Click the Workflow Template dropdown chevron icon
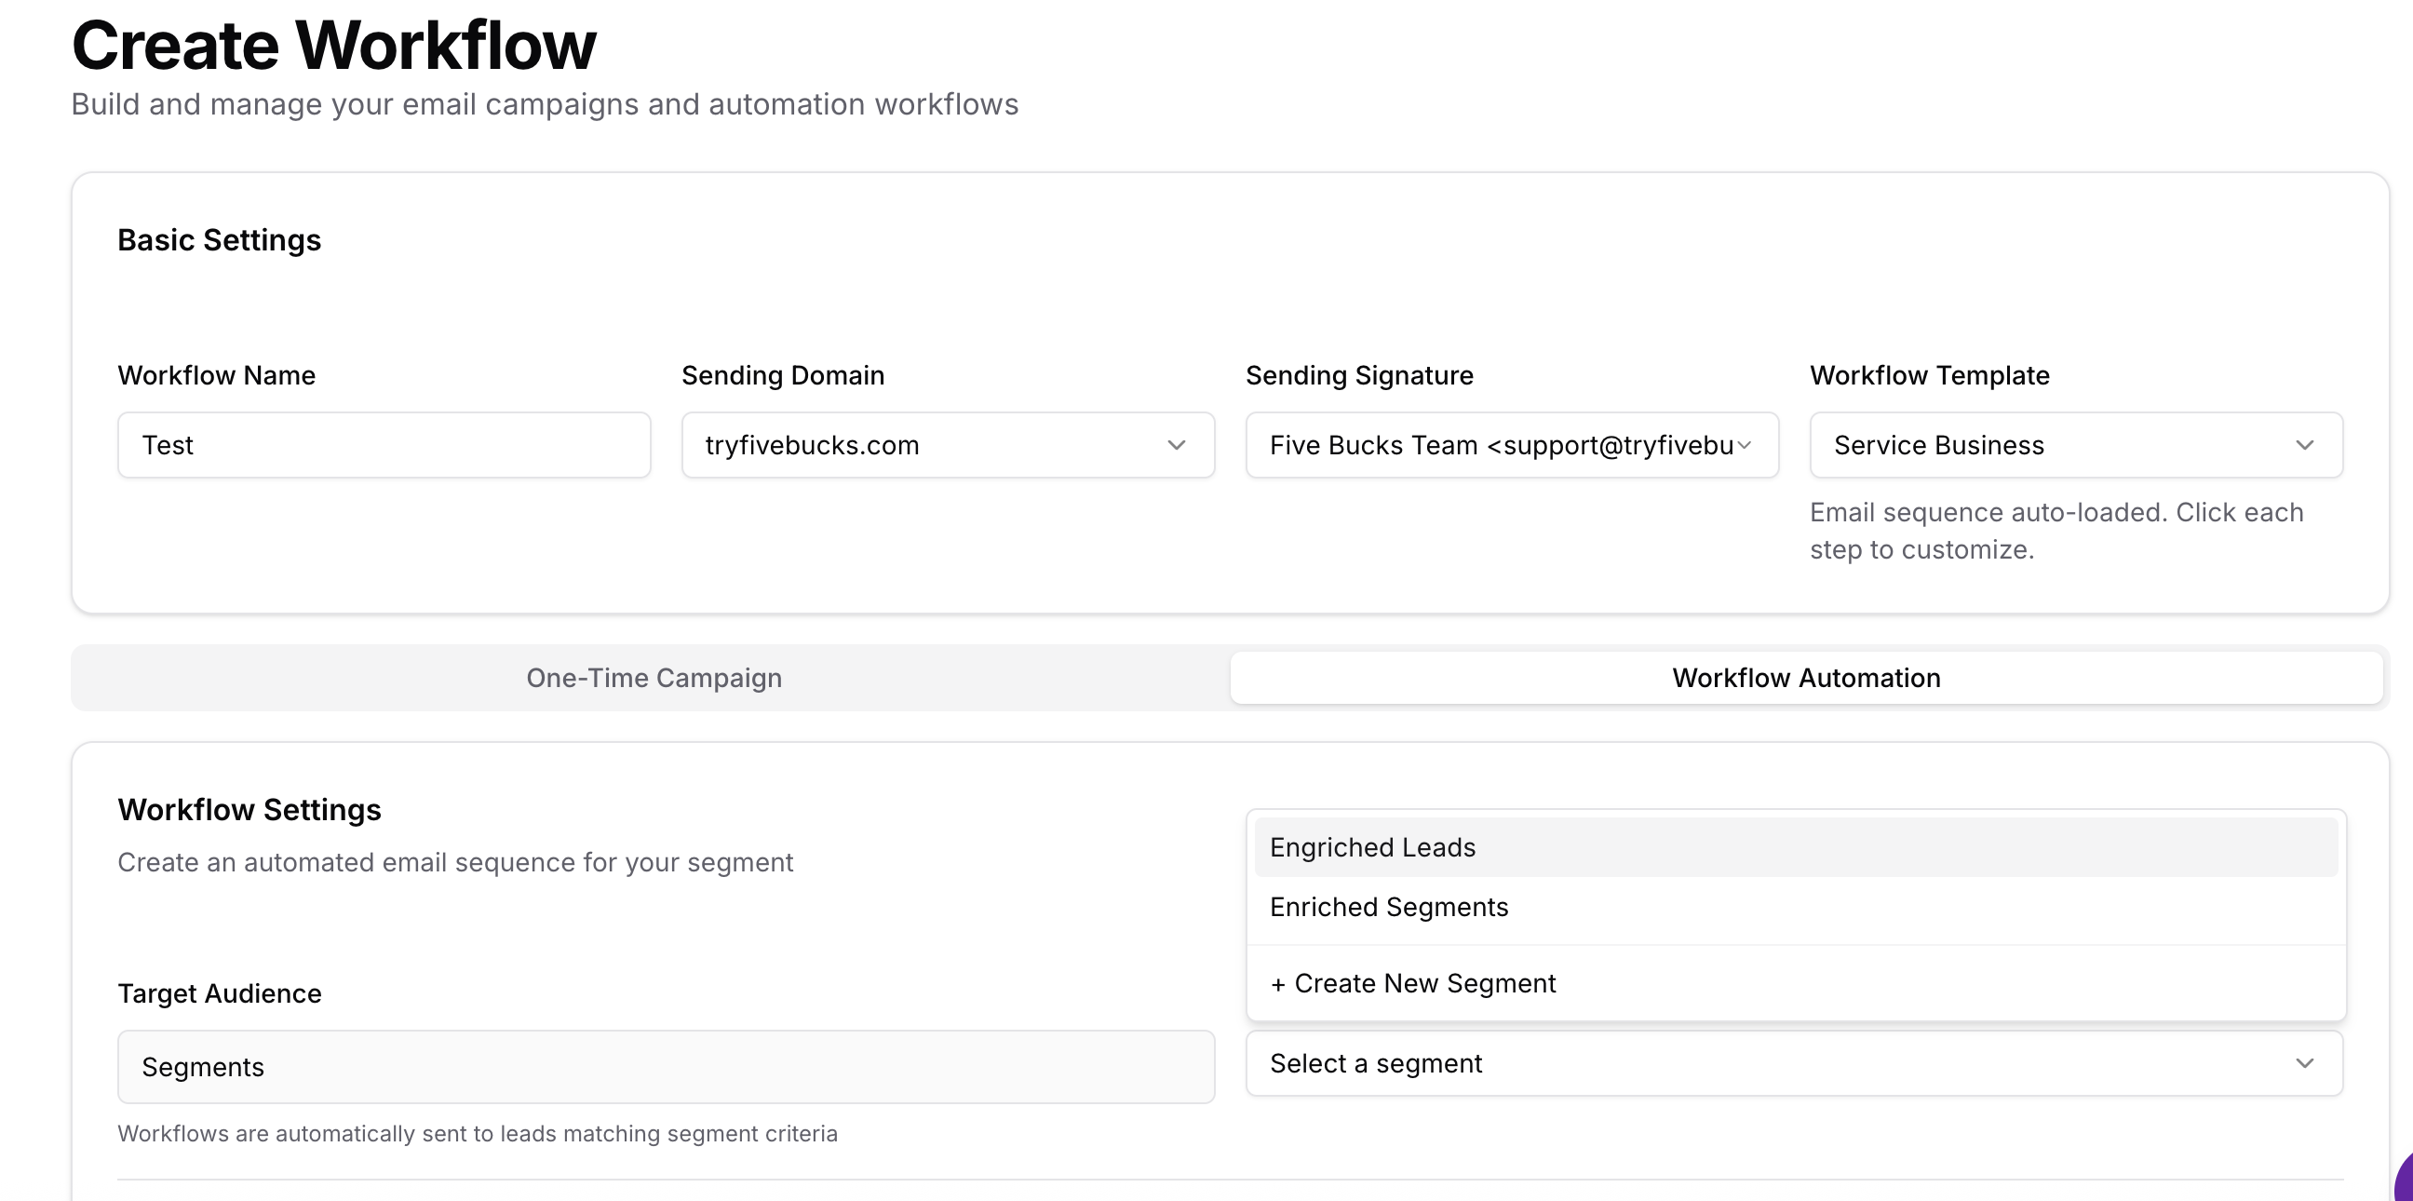The height and width of the screenshot is (1201, 2413). coord(2306,445)
